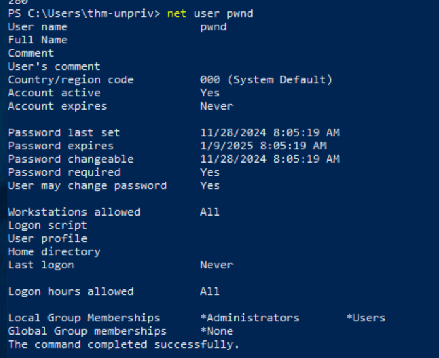Image resolution: width=439 pixels, height=358 pixels.
Task: Click the 'All' value beside Workstations allowed
Action: coord(210,212)
